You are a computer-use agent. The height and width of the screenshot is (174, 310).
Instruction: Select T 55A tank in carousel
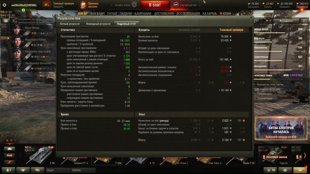[x=107, y=161]
